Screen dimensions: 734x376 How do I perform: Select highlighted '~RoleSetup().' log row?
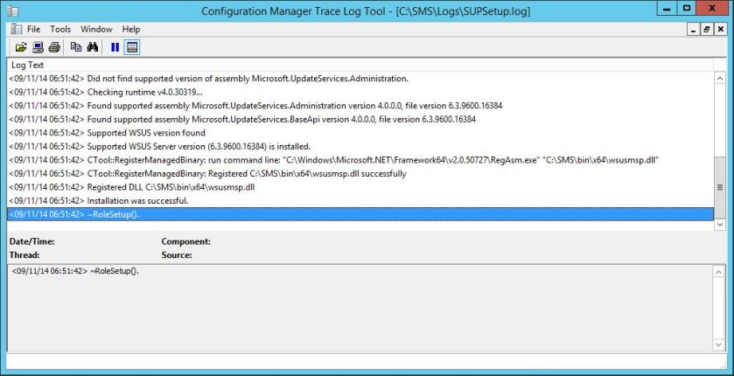360,214
